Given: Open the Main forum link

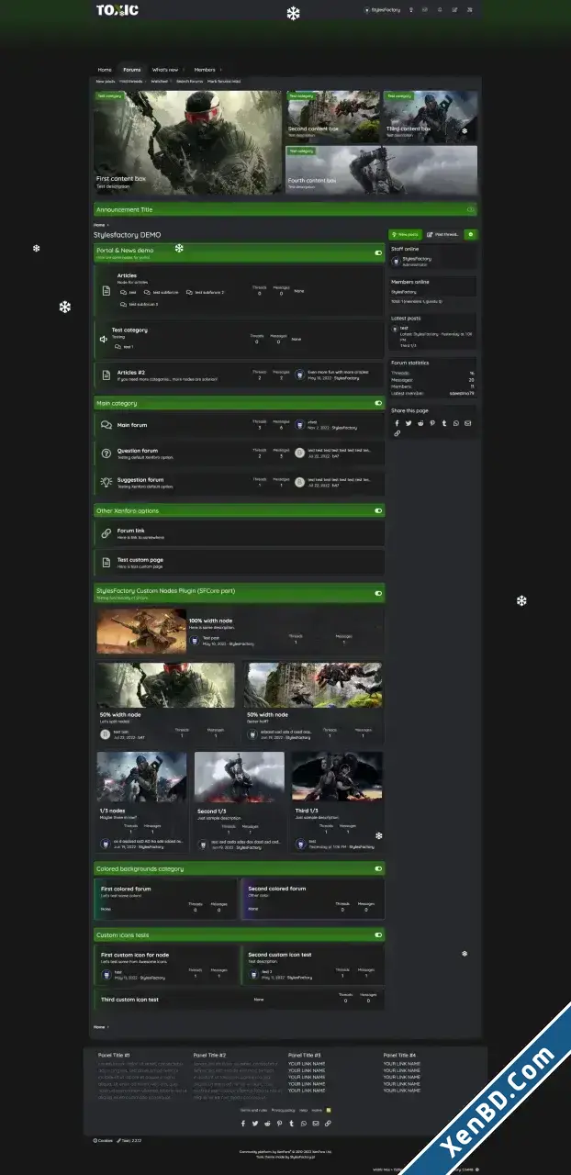Looking at the screenshot, I should tap(131, 425).
